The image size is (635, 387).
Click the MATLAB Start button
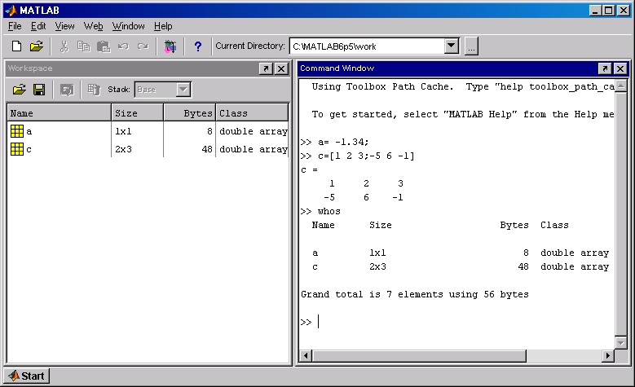(27, 376)
